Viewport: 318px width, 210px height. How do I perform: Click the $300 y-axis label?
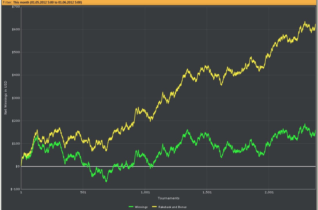click(16, 98)
